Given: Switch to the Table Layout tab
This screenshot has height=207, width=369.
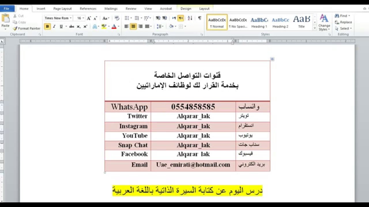Looking at the screenshot, I should [204, 9].
